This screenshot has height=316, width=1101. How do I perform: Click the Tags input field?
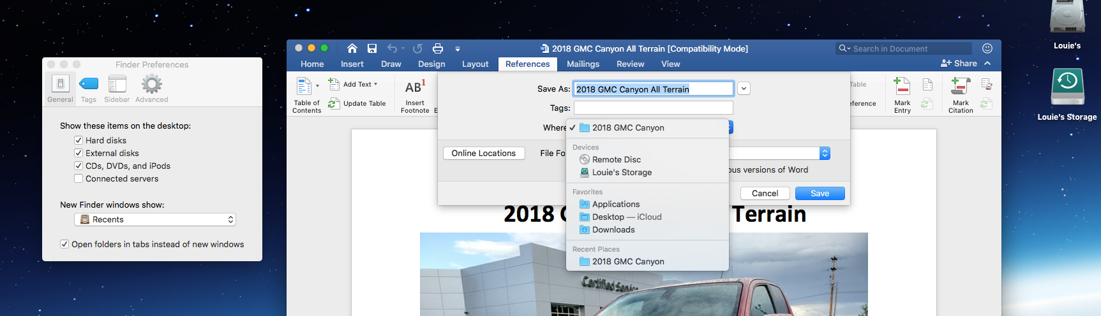tap(654, 108)
